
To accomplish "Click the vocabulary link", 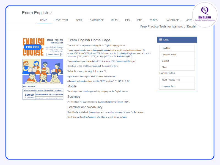I will (109, 112).
